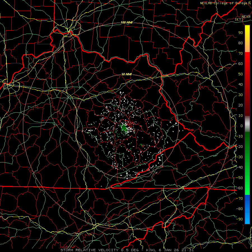Click the -70 value on velocity scale
252x252 pixels.
[239, 199]
